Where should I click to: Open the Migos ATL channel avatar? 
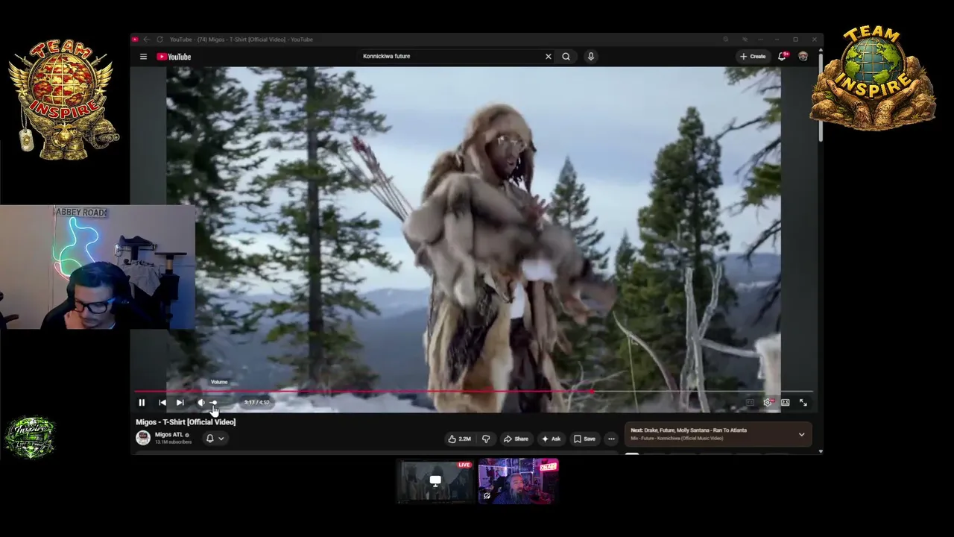(x=143, y=438)
